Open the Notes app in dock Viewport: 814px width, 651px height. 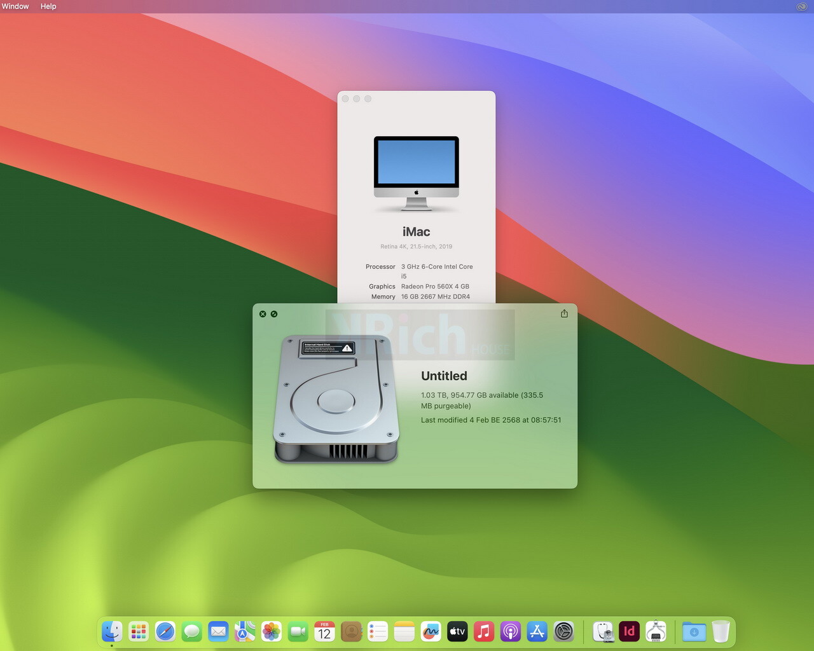404,631
